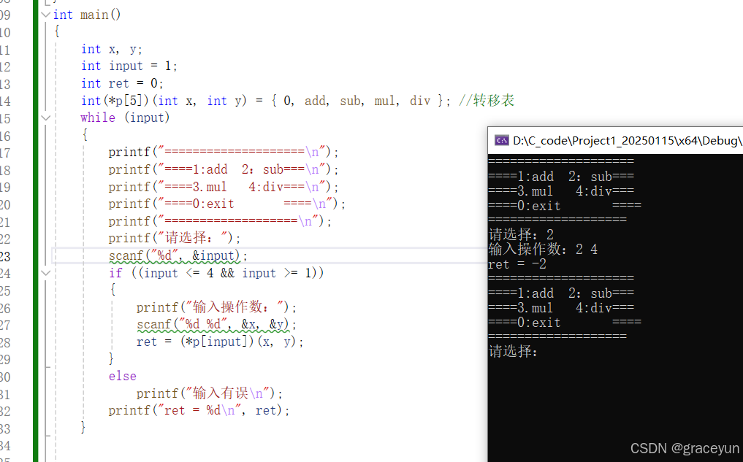Click the line 'int ret = 0;'

tap(122, 84)
